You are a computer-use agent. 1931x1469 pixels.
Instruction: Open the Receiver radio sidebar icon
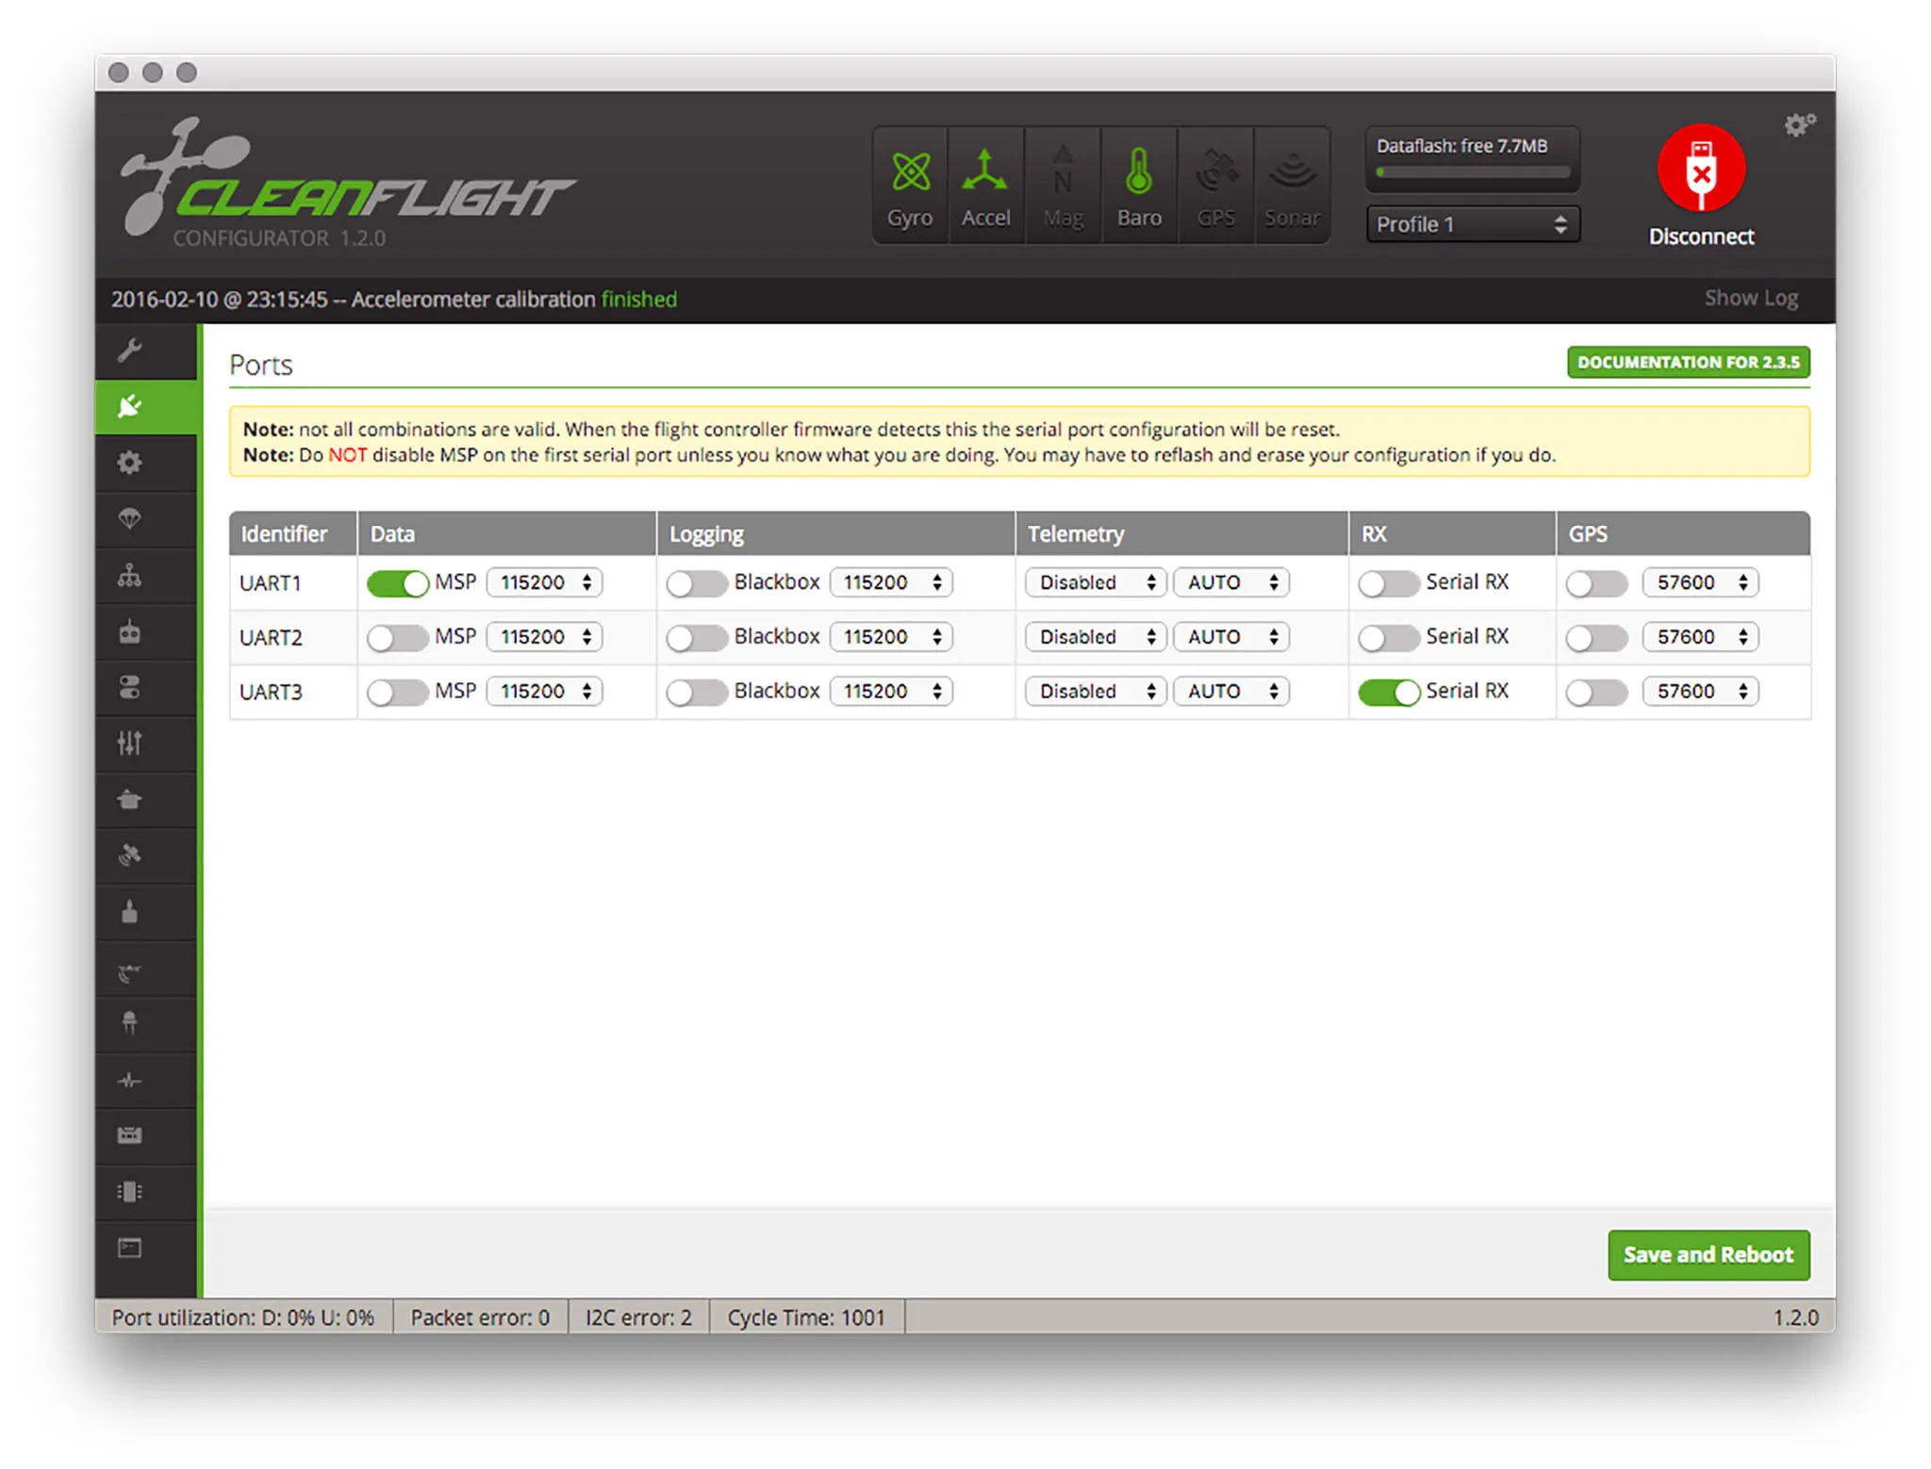(x=130, y=631)
